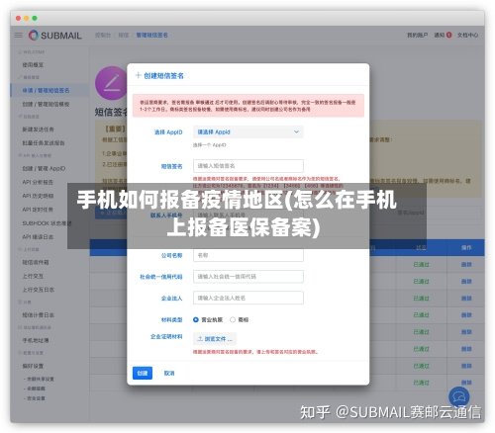Open the 请选择 Appid dropdown
This screenshot has width=495, height=433.
click(x=248, y=131)
